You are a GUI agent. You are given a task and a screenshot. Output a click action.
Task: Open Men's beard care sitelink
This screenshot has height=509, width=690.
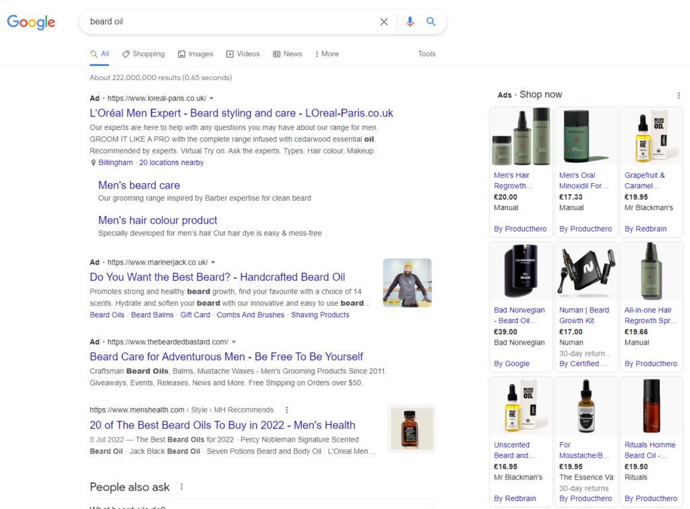139,186
